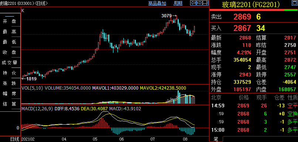Click the 涨跌 value 118
This screenshot has width=298, height=142.
point(247,45)
